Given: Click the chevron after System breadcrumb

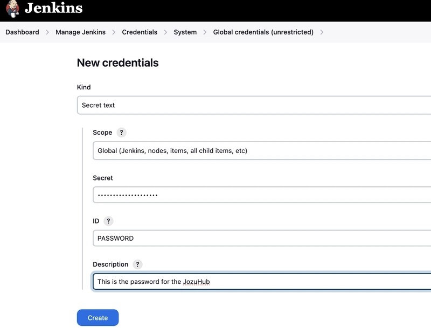Looking at the screenshot, I should 205,32.
